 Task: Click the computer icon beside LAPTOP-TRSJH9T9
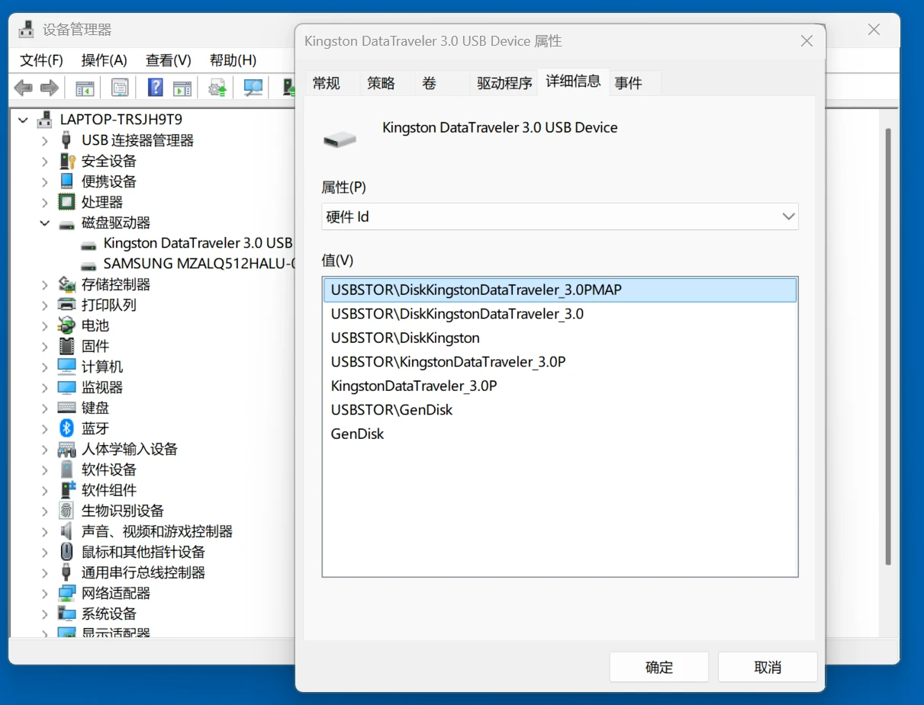point(45,120)
